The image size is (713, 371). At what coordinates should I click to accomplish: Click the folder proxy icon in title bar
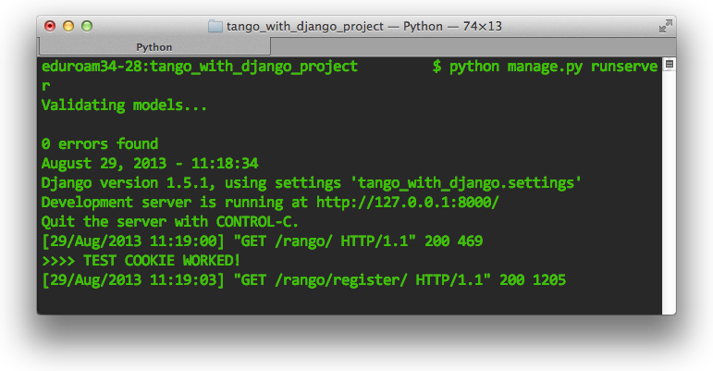[x=215, y=27]
